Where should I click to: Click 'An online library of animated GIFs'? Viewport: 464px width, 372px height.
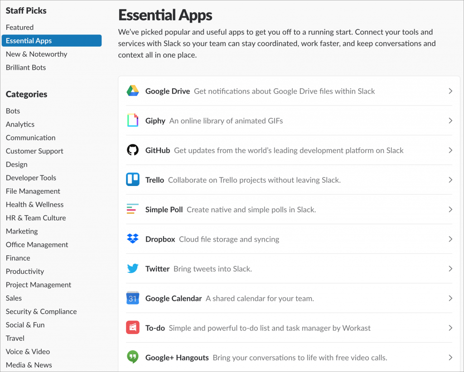click(x=226, y=121)
